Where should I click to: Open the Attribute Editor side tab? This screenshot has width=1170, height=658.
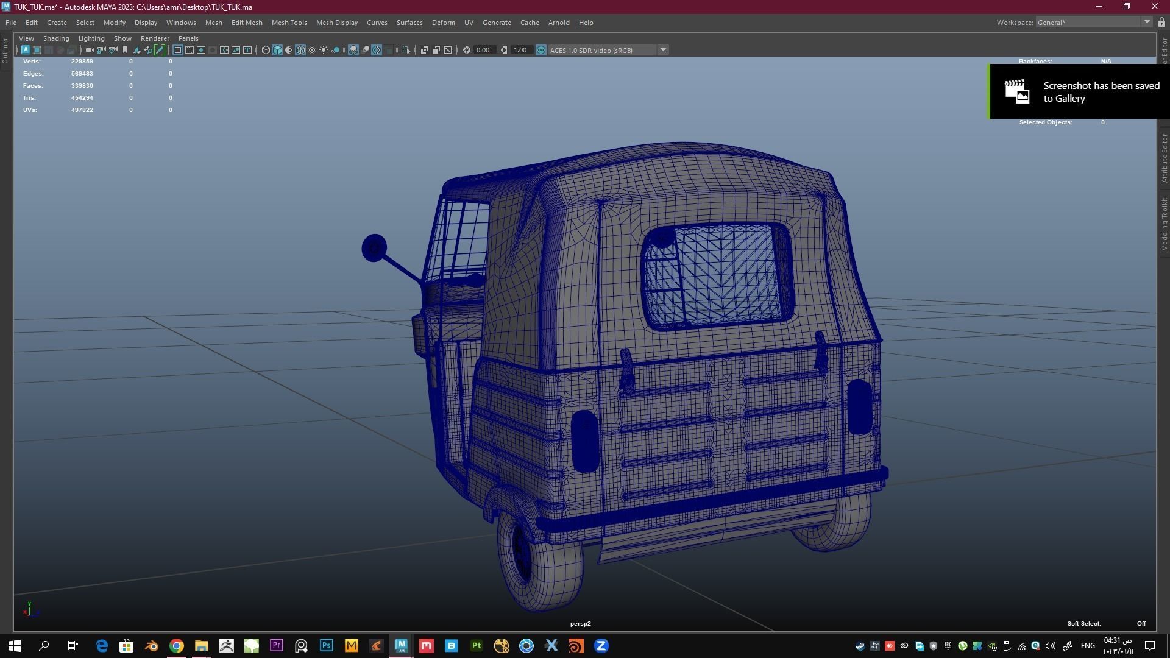coord(1164,158)
